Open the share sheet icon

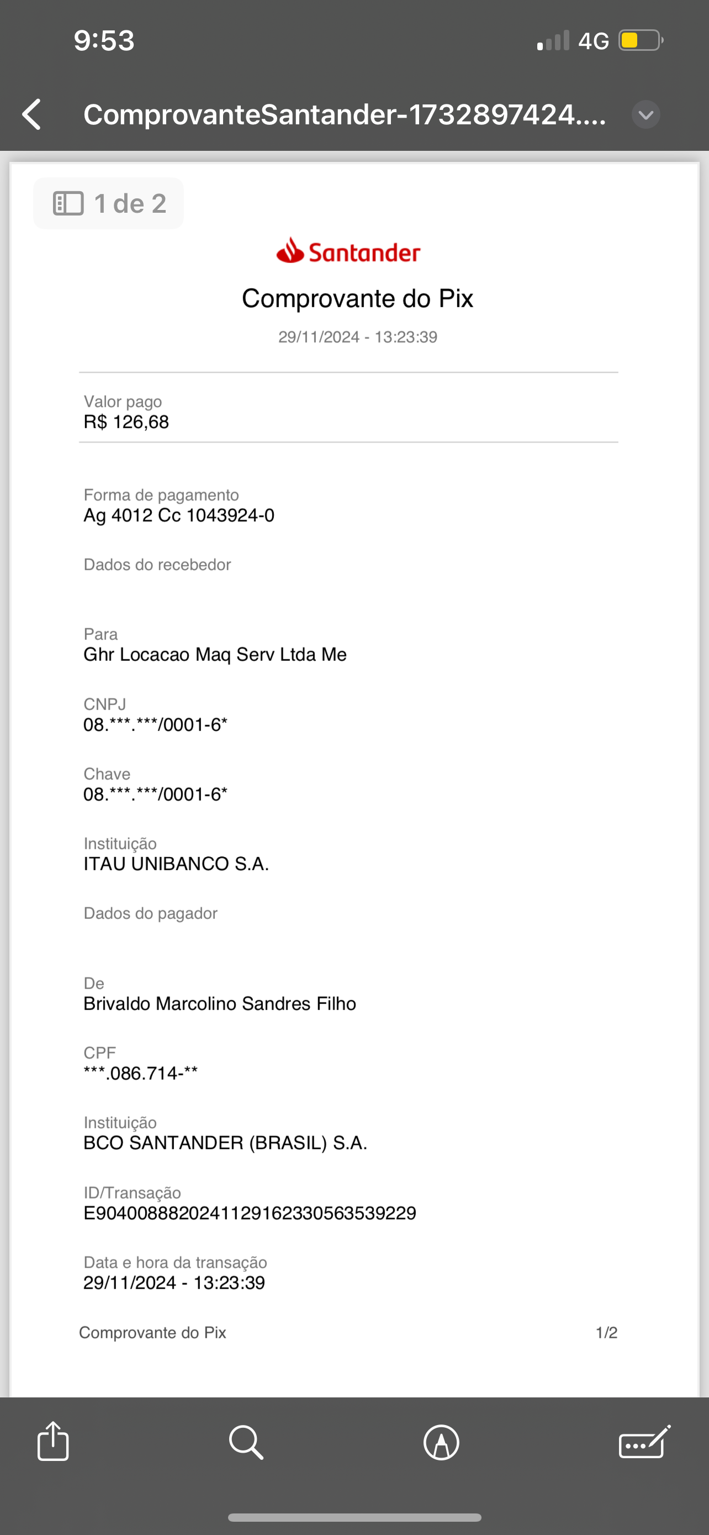coord(53,1442)
